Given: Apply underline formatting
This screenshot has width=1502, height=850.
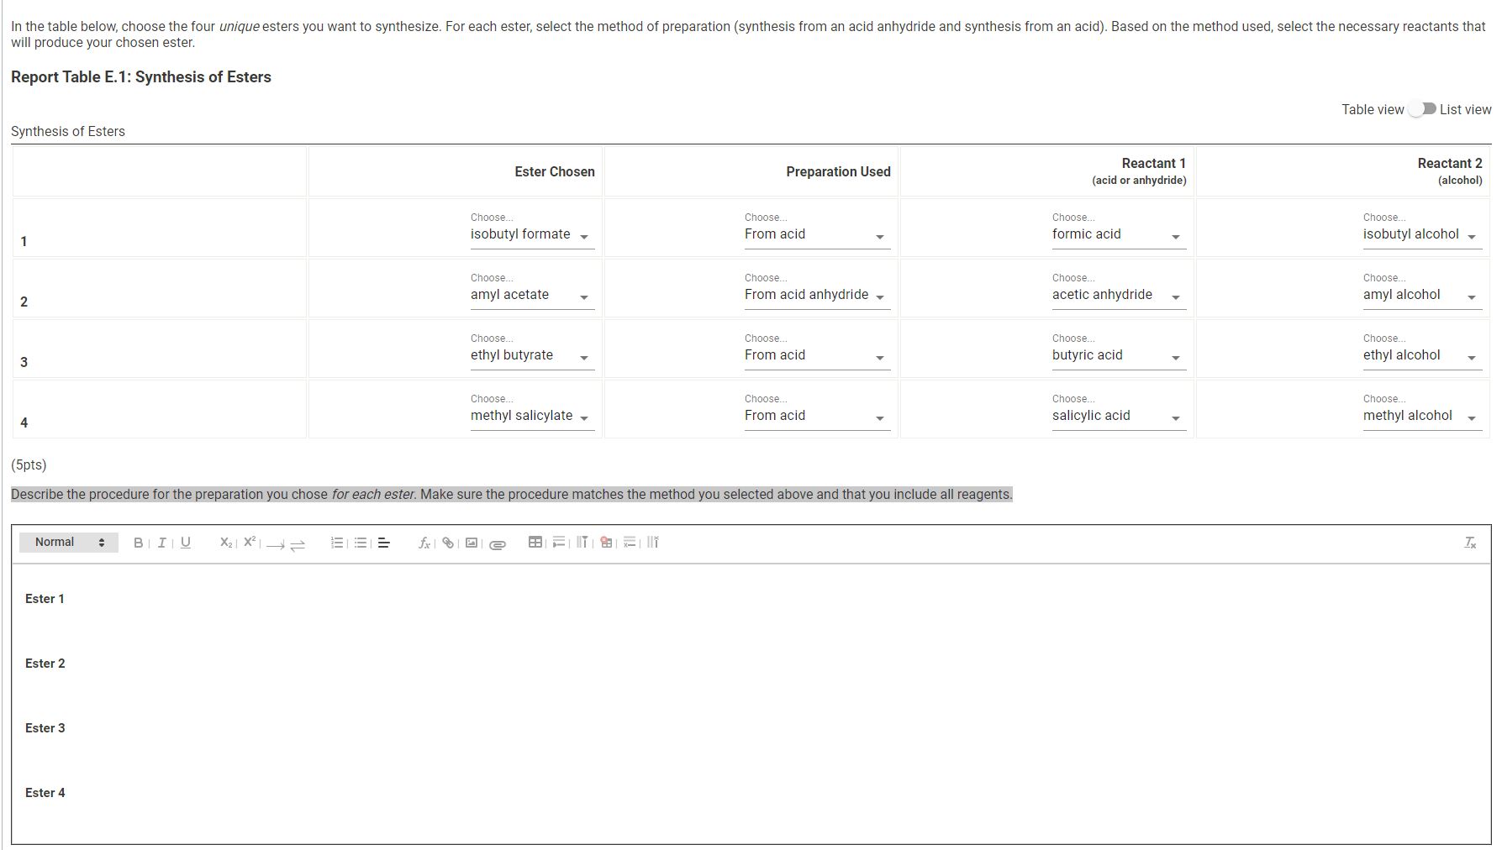Looking at the screenshot, I should [x=185, y=542].
